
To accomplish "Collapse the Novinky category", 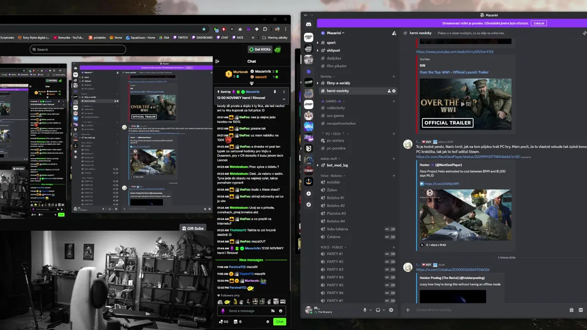I will (x=327, y=77).
